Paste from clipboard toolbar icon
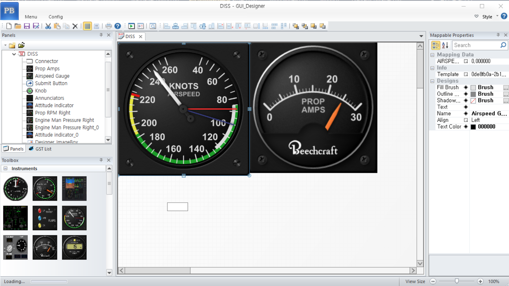The width and height of the screenshot is (509, 286). pos(57,26)
